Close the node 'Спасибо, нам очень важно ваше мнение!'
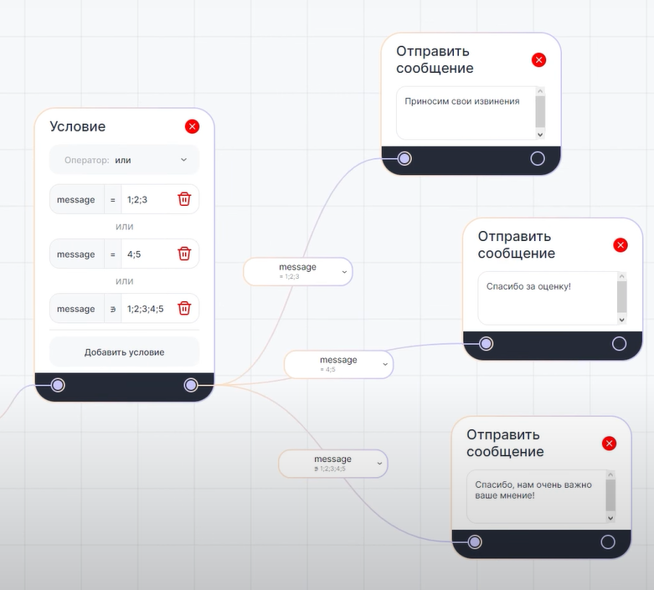 [609, 444]
